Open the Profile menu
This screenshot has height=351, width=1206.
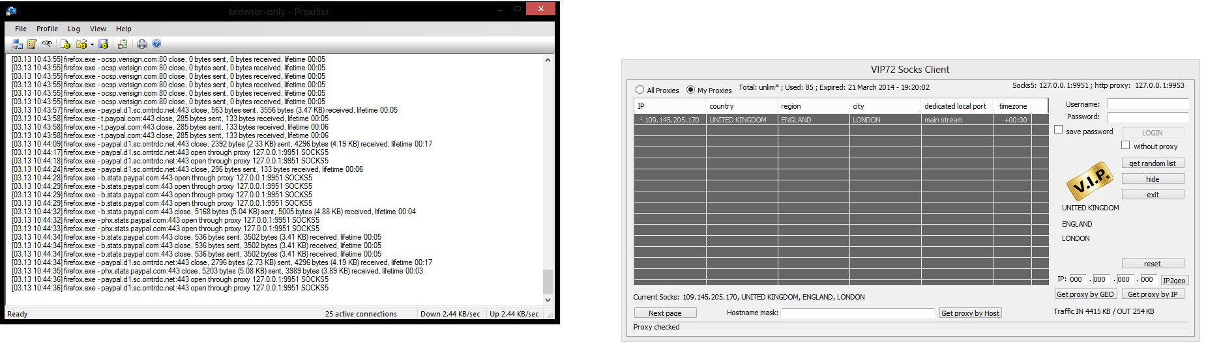(x=47, y=29)
